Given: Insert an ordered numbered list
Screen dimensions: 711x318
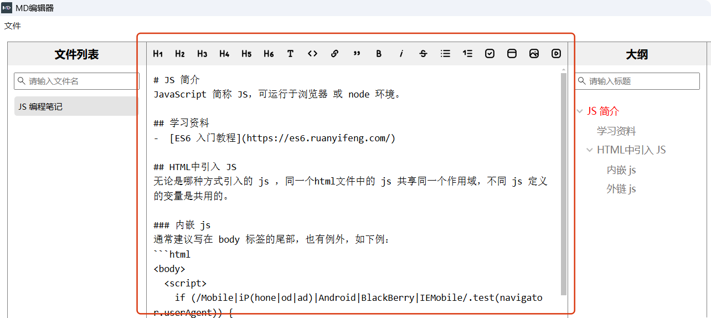Looking at the screenshot, I should pos(468,54).
